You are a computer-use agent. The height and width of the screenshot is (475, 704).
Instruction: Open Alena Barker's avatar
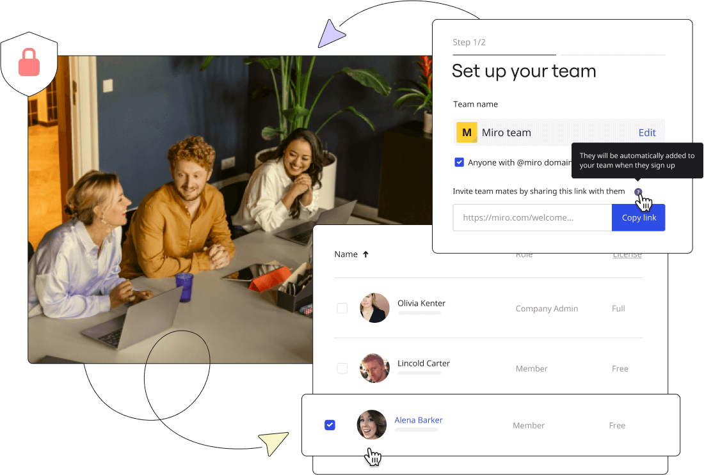[372, 424]
